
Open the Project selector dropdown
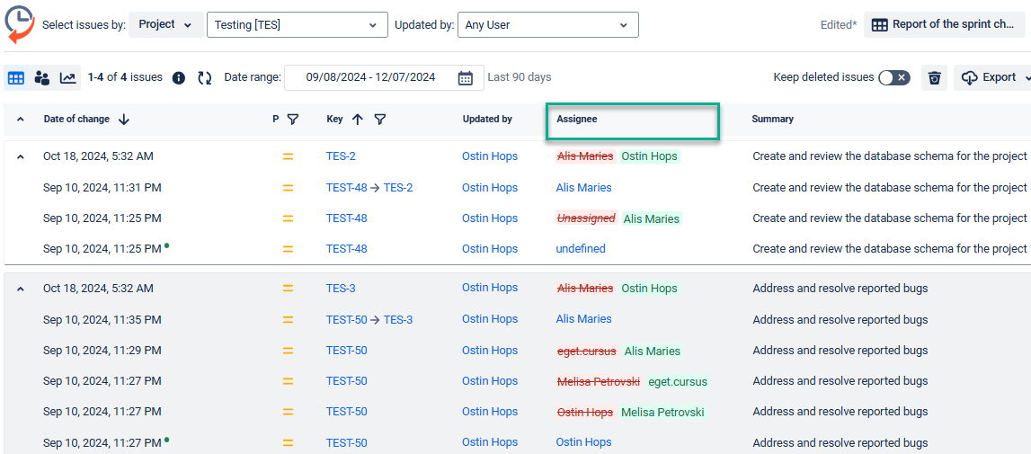click(166, 24)
